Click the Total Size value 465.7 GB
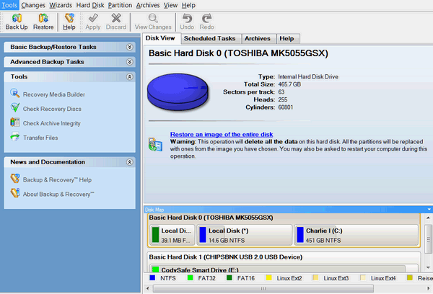The image size is (433, 294). coord(289,84)
